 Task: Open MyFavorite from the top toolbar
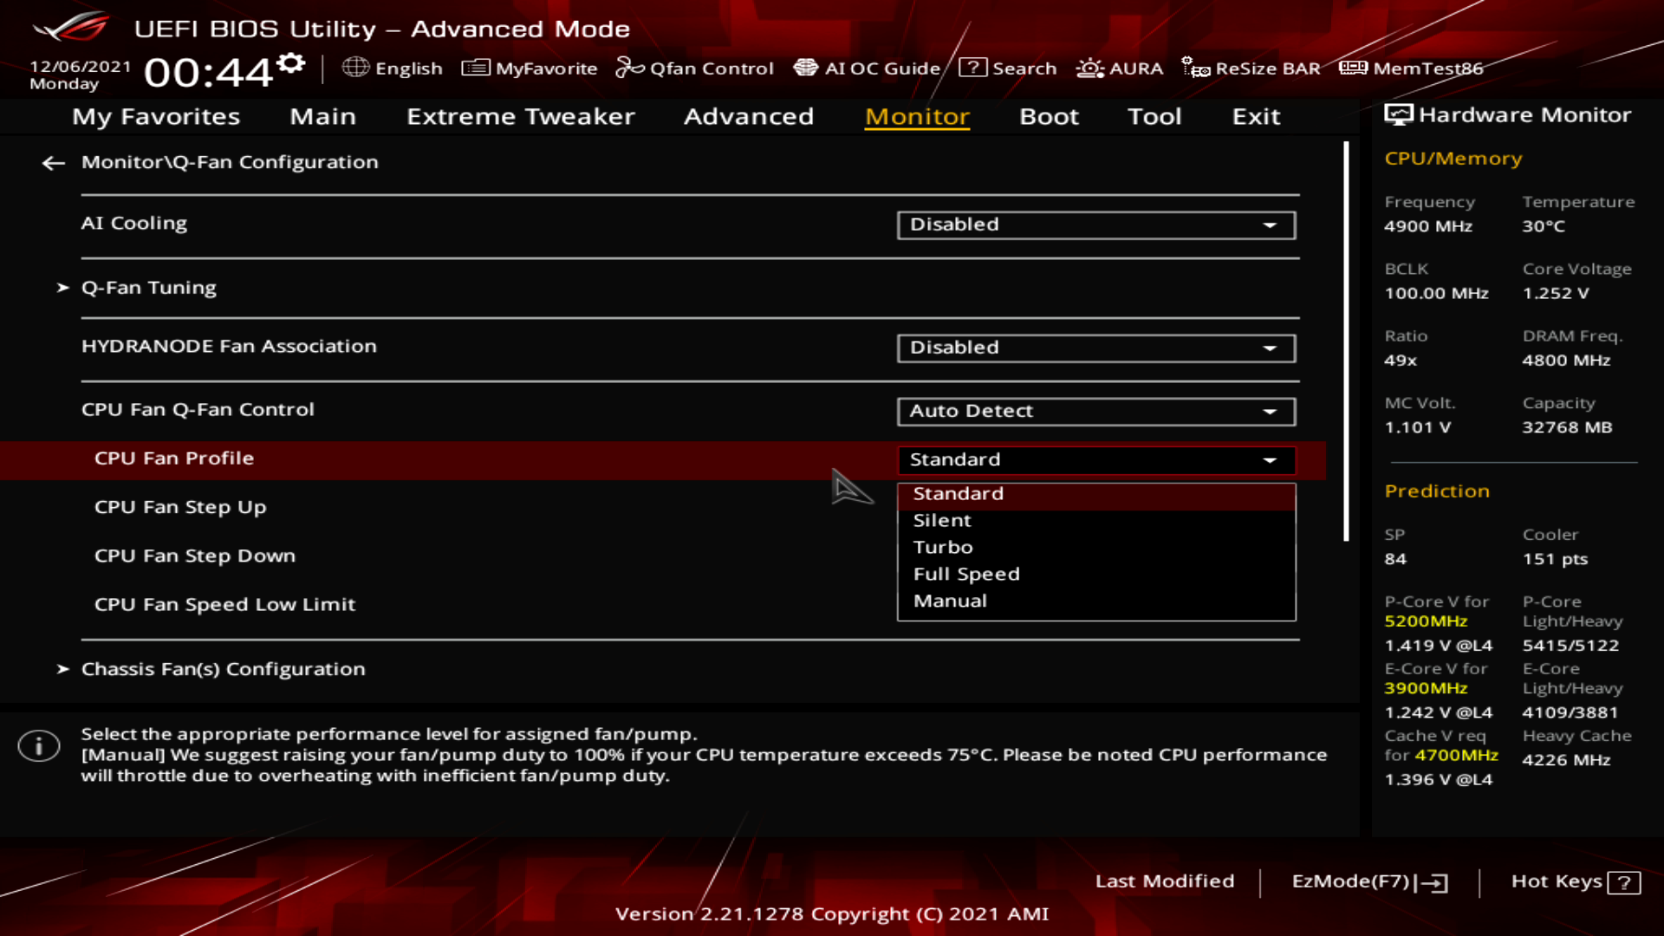[x=530, y=68]
